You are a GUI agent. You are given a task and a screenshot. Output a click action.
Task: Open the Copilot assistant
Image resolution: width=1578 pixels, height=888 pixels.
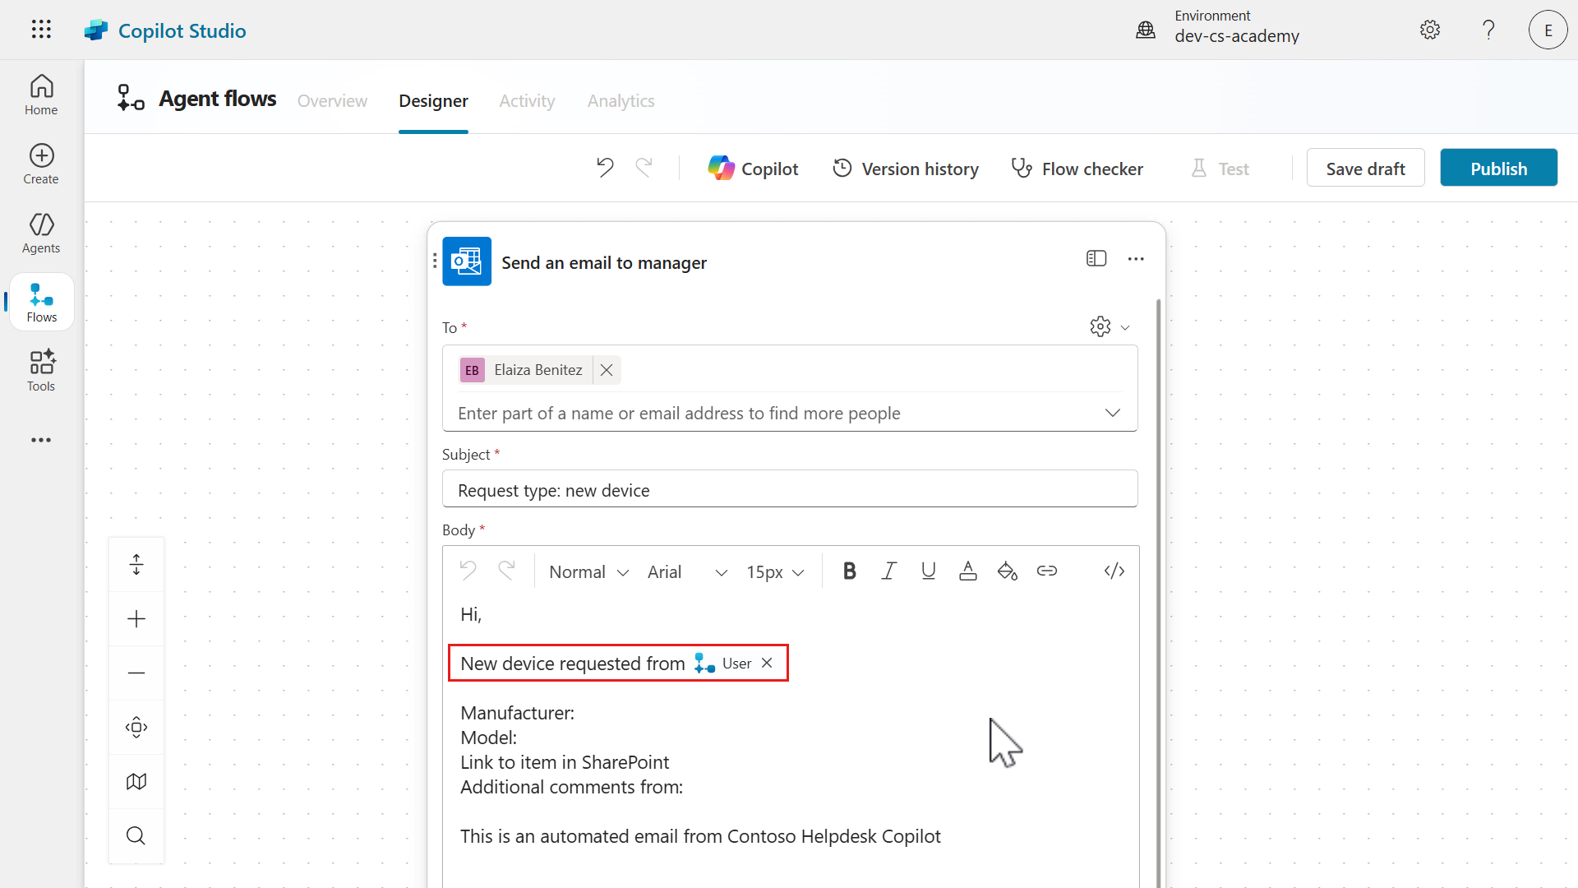pyautogui.click(x=752, y=168)
